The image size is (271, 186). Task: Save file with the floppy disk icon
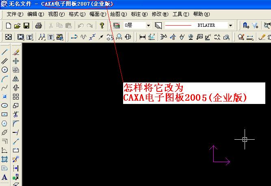pos(26,26)
